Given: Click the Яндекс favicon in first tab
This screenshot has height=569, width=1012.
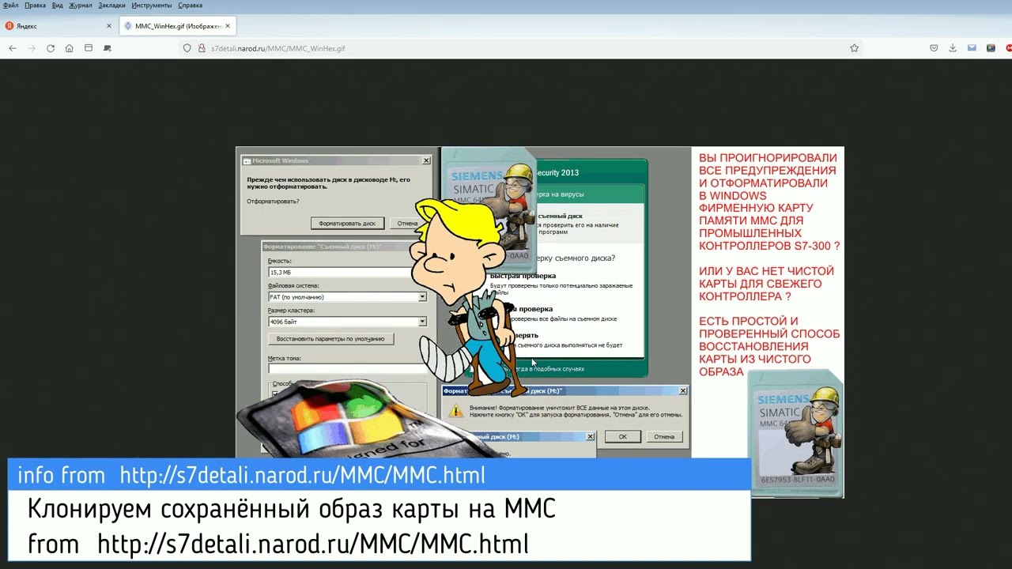Looking at the screenshot, I should (9, 26).
